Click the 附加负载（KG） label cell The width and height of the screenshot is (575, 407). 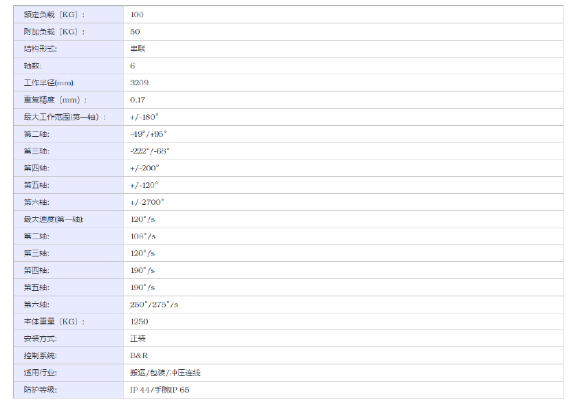point(55,32)
